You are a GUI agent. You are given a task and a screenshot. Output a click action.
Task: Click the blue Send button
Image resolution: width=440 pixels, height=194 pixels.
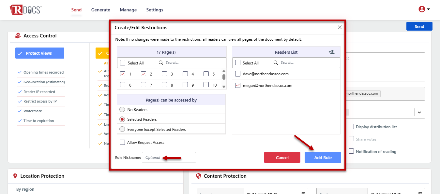pyautogui.click(x=419, y=26)
